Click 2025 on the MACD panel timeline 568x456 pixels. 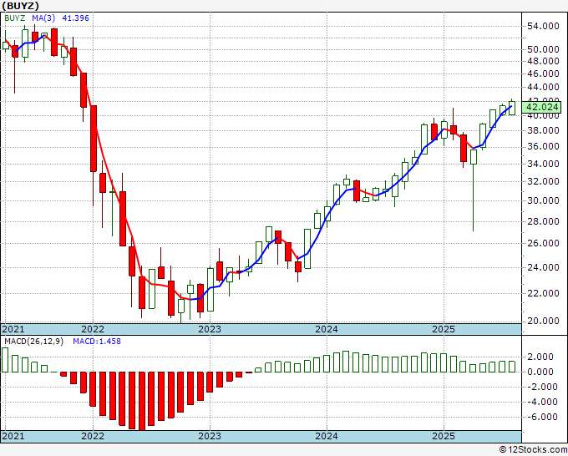point(444,436)
